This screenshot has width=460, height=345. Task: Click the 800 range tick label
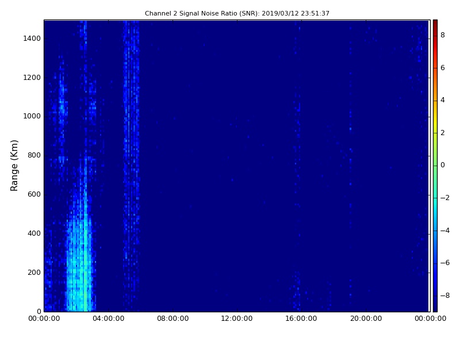[34, 155]
